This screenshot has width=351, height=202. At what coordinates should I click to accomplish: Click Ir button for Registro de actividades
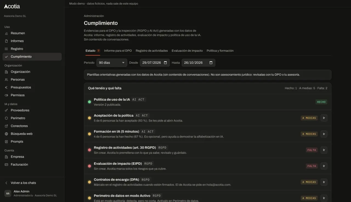pos(324,150)
